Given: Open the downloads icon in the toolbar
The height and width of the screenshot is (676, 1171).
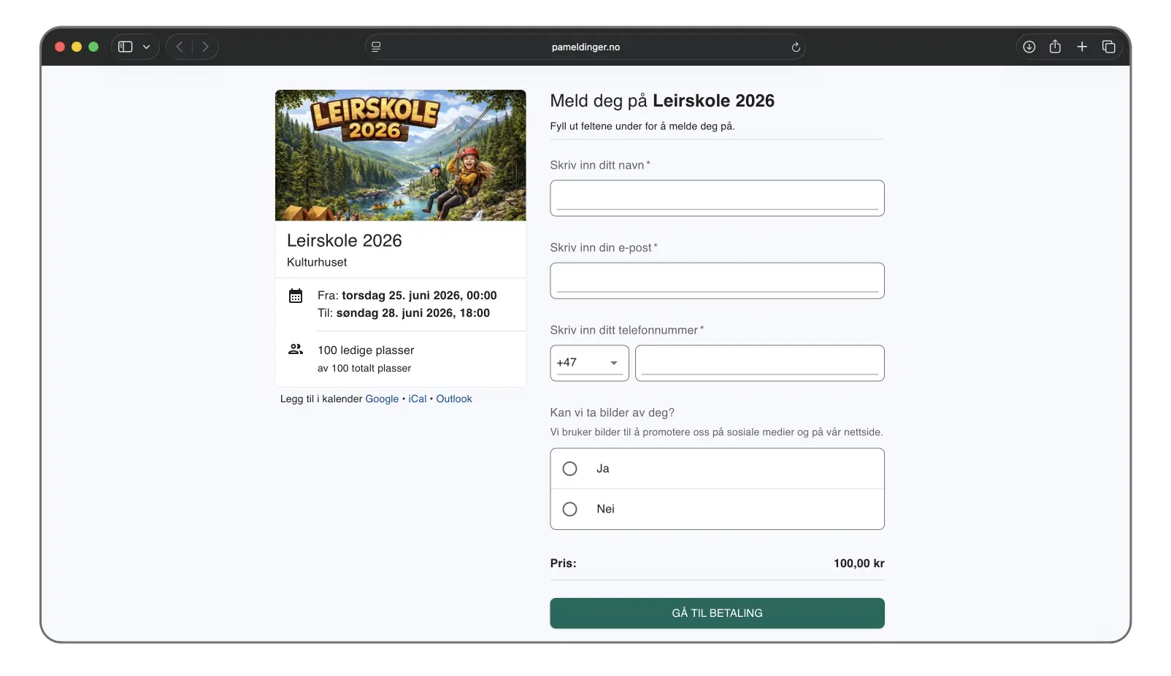Looking at the screenshot, I should [x=1029, y=46].
